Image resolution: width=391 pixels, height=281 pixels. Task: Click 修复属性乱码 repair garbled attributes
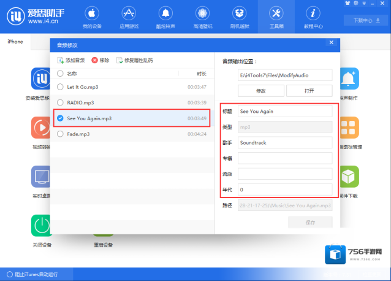[x=120, y=60]
